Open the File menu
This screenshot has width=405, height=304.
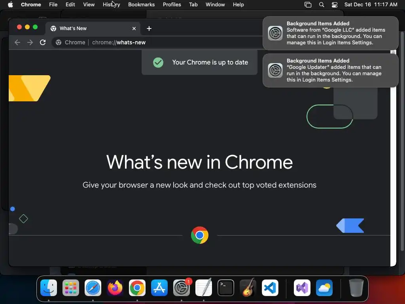click(x=53, y=5)
